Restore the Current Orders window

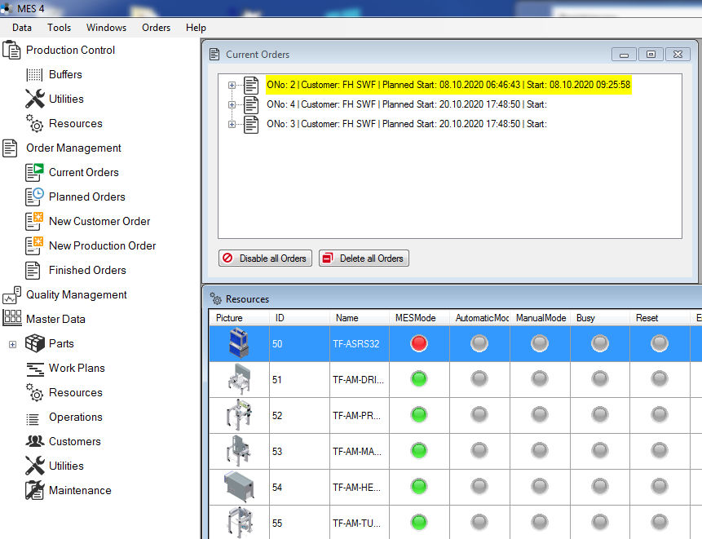coord(651,54)
